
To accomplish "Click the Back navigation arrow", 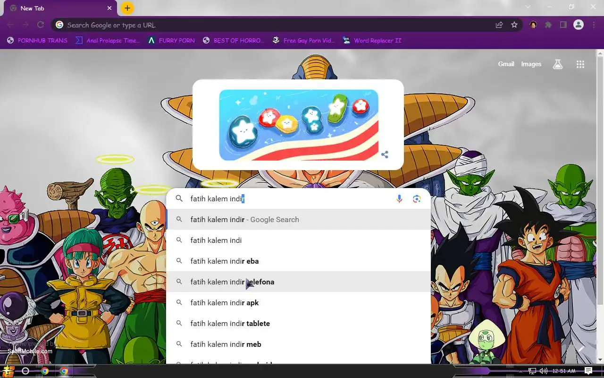I will click(10, 25).
